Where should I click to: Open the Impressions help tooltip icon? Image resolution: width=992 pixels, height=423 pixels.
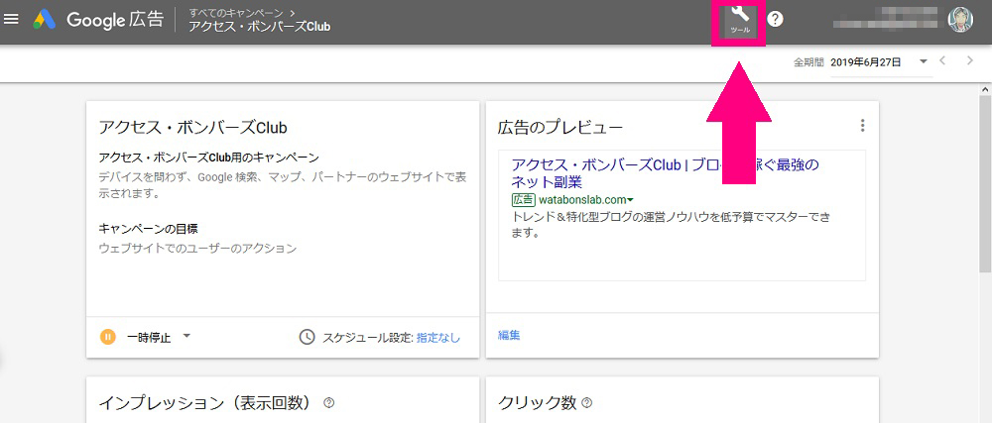click(x=328, y=403)
